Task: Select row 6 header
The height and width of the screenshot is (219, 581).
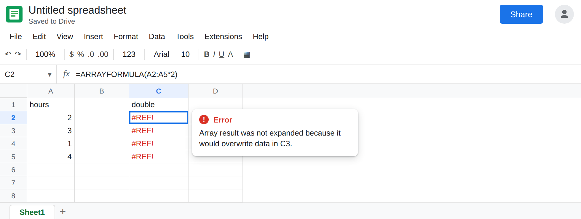Action: [x=13, y=170]
